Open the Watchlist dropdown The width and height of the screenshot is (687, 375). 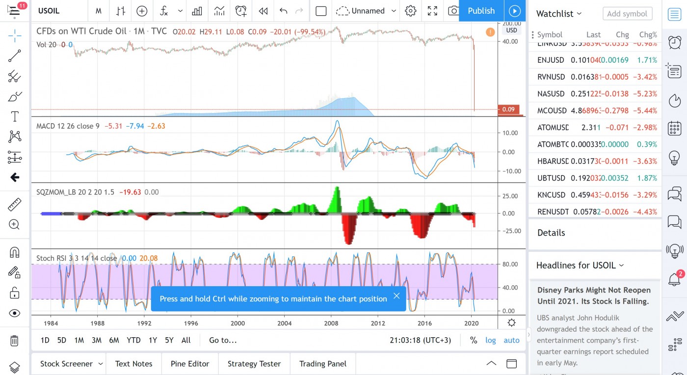pos(558,14)
